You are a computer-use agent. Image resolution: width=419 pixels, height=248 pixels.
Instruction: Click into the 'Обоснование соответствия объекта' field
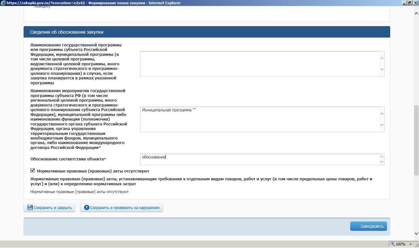[259, 159]
